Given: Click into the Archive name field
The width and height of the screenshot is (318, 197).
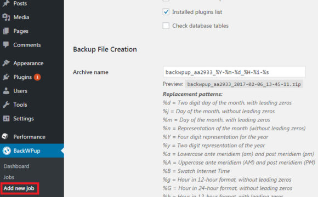Looking at the screenshot, I should (x=234, y=72).
